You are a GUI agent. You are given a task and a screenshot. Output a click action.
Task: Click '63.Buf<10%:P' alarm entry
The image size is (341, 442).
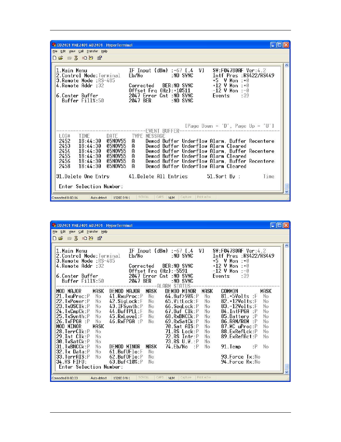coord(126,362)
